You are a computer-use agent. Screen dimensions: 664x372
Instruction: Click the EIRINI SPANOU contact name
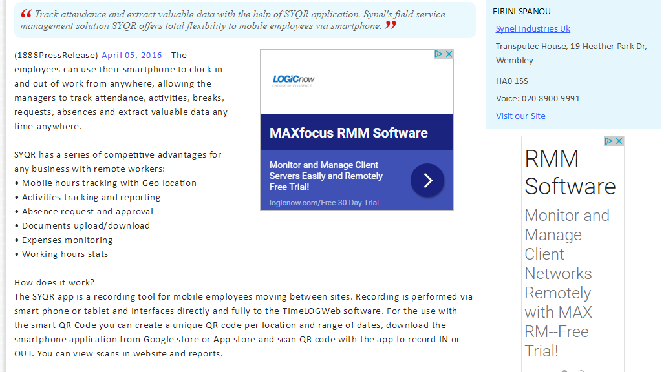pos(522,12)
